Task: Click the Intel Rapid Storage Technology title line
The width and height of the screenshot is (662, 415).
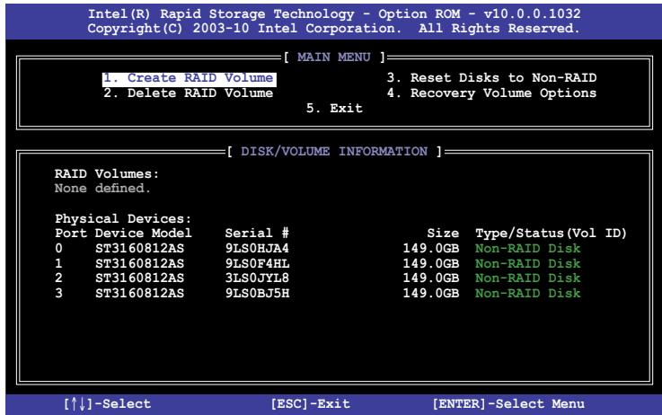Action: pos(334,14)
